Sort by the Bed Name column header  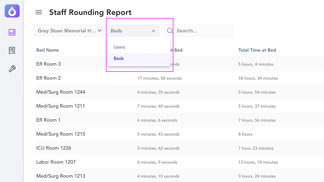(x=47, y=50)
